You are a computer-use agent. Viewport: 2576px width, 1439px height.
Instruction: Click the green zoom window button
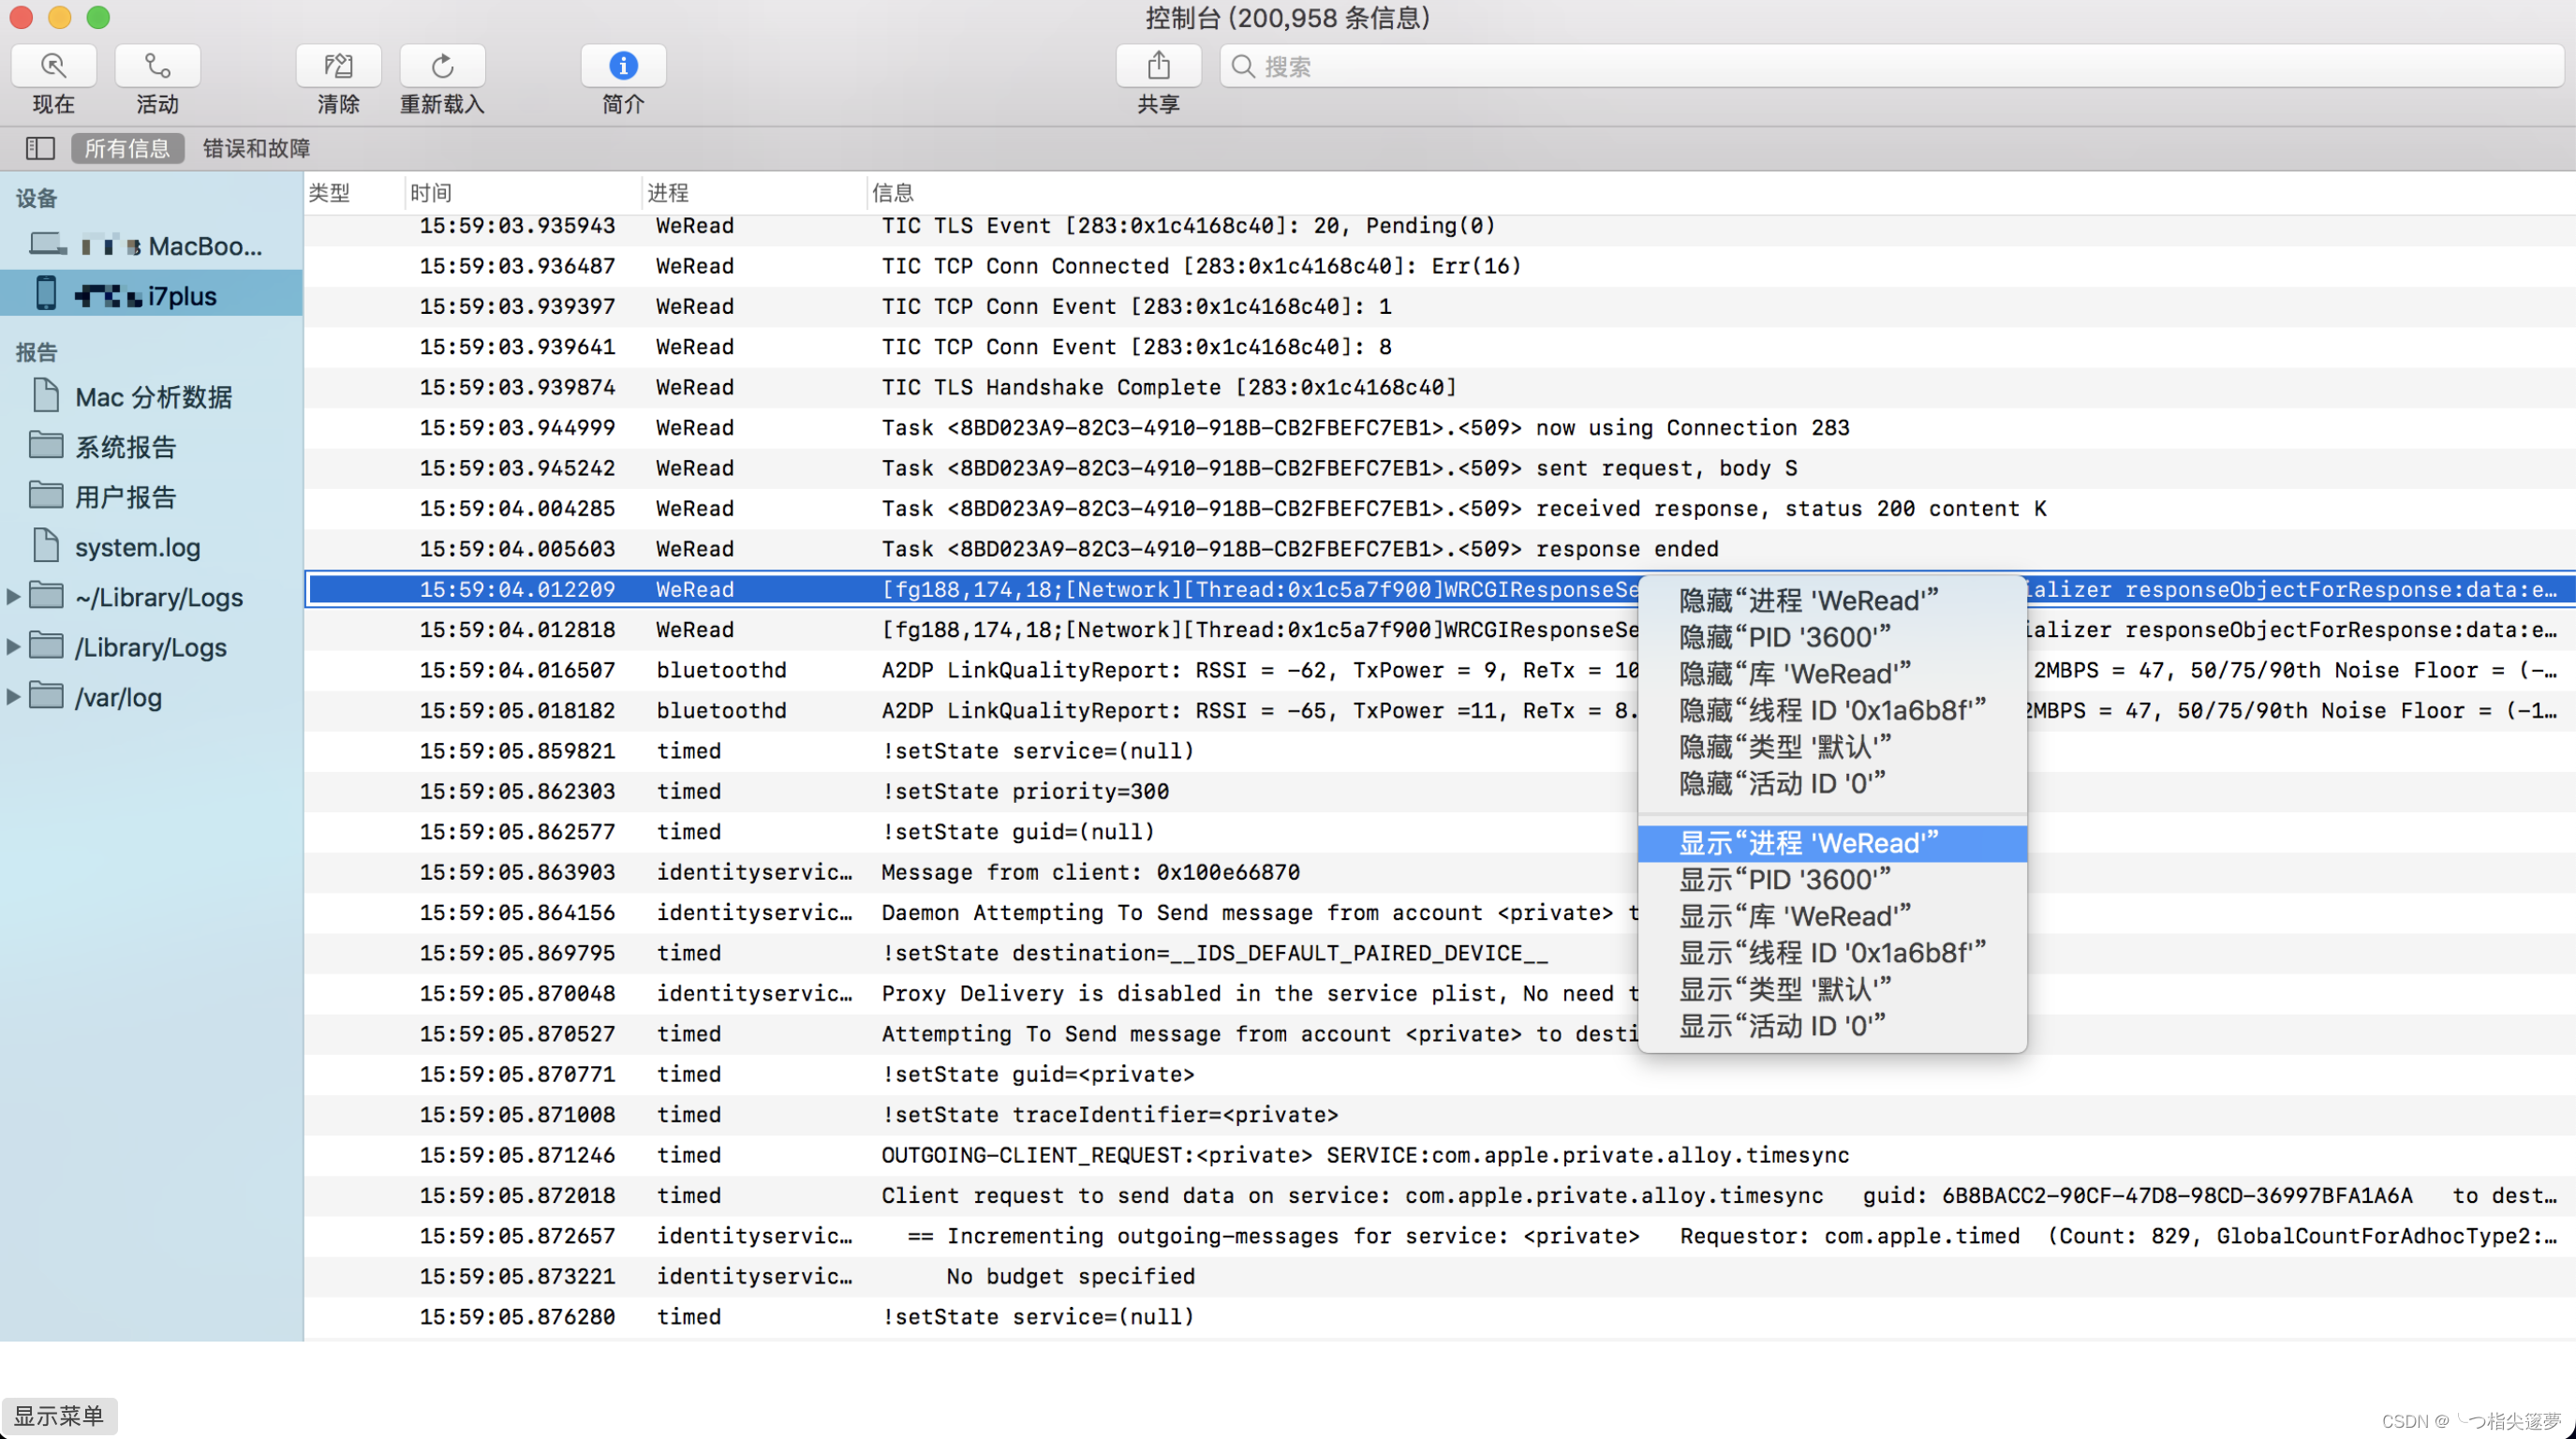[x=98, y=17]
